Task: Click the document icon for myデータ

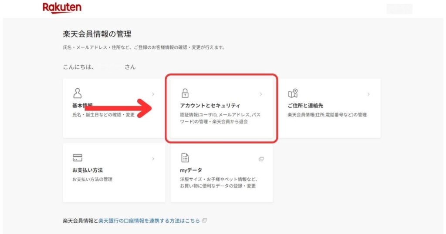Action: (185, 157)
